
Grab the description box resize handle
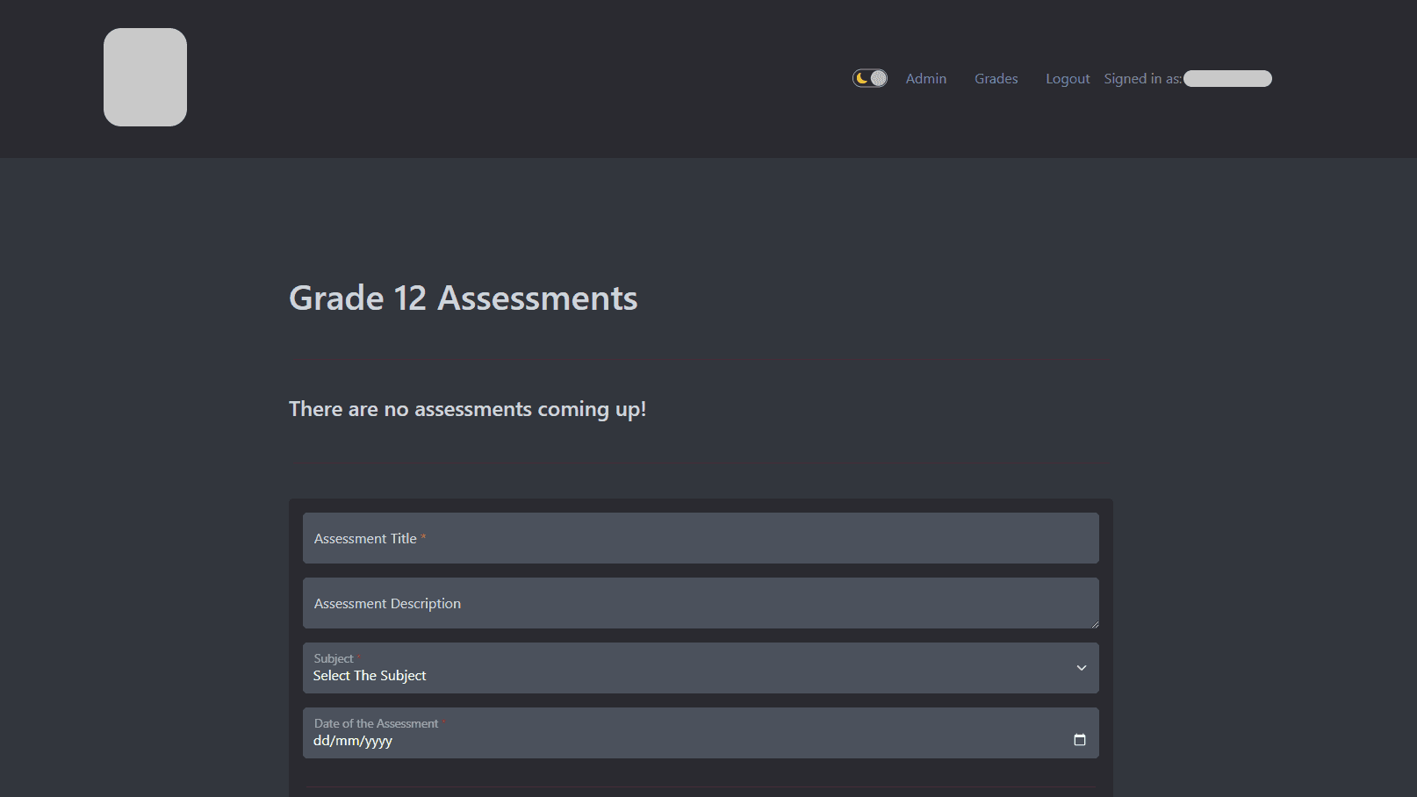pyautogui.click(x=1094, y=624)
